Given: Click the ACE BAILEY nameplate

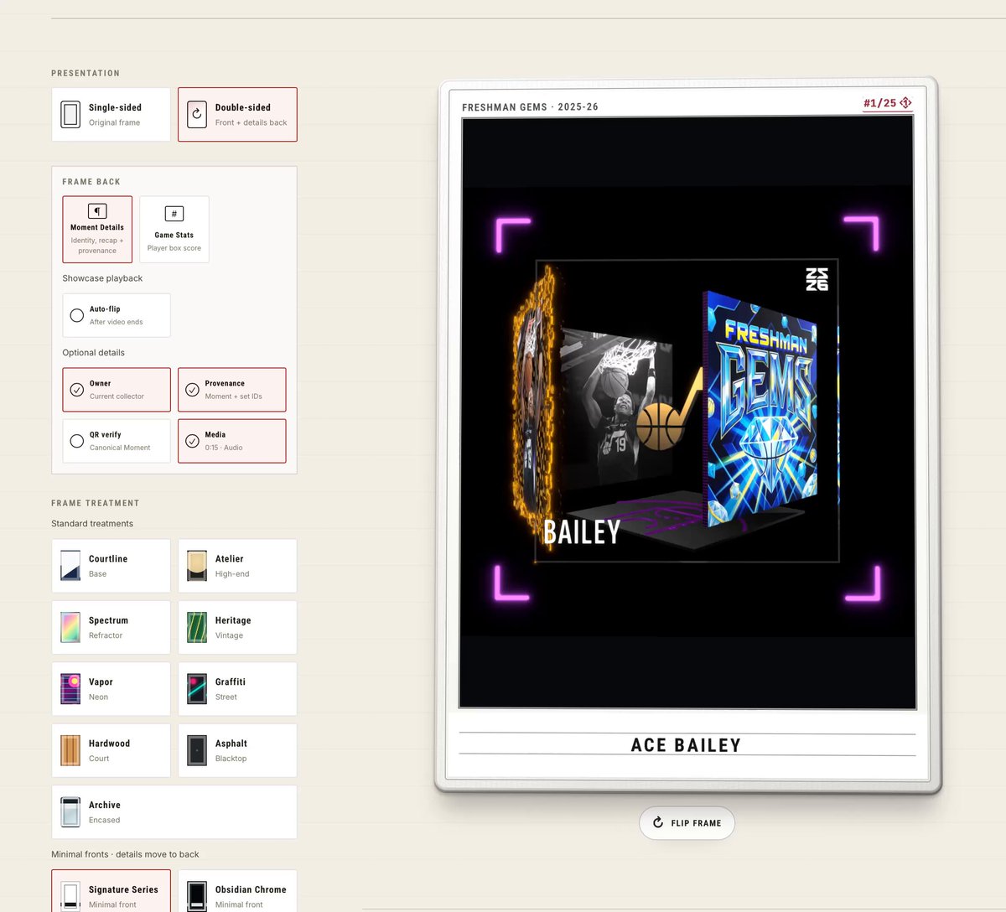Looking at the screenshot, I should (687, 745).
